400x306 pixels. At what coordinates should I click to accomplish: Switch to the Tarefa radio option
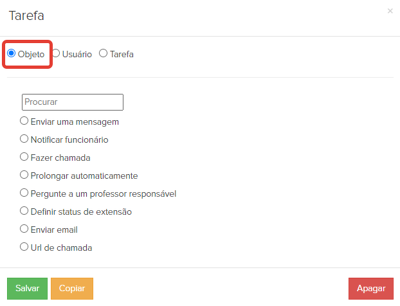[104, 54]
